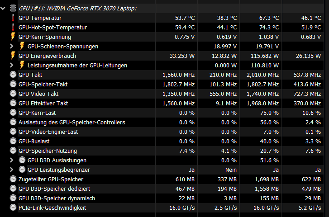The height and width of the screenshot is (217, 329).
Task: Expand Leistungsaufnahme der GPU-Leitungen
Action: click(x=12, y=66)
